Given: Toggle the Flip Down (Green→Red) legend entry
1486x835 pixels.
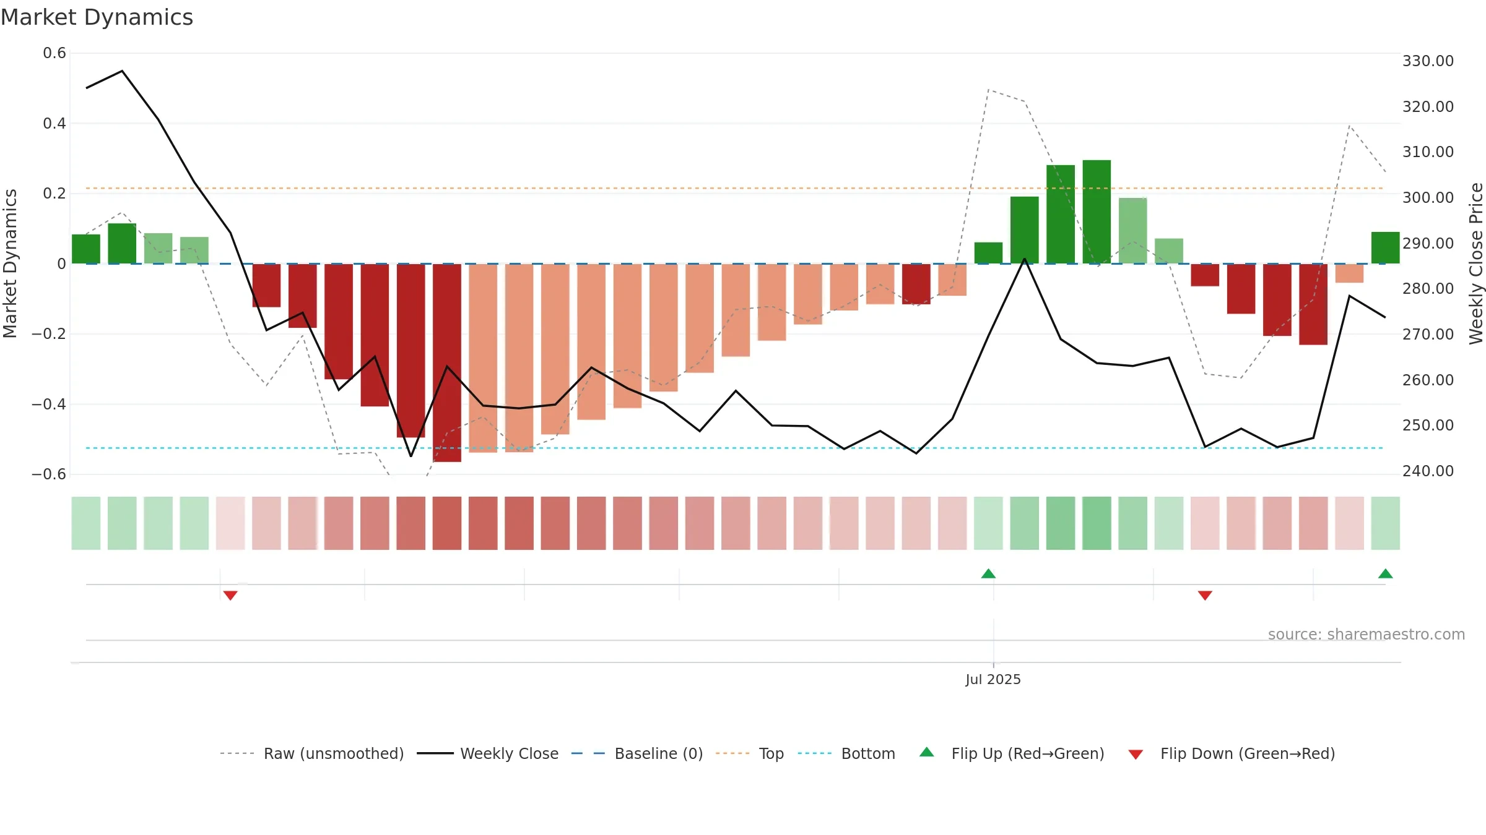Looking at the screenshot, I should click(1232, 753).
